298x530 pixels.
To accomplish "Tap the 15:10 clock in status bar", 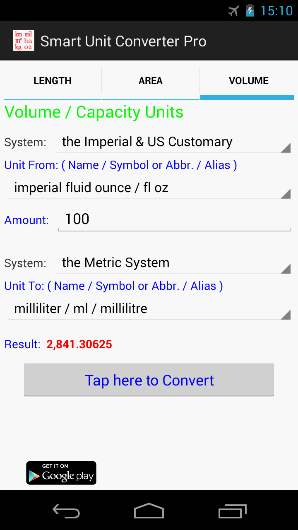I will tap(276, 11).
